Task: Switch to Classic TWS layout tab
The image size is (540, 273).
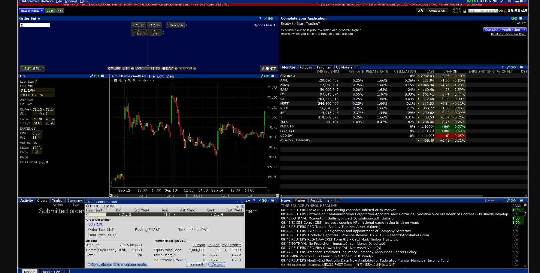Action: pyautogui.click(x=51, y=271)
